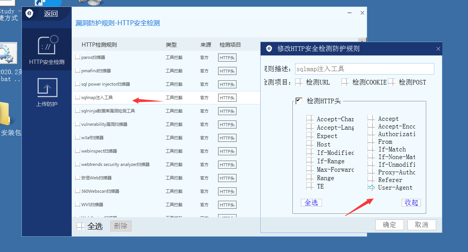Go back using 返回
Viewport: 468px width, 252px height.
pyautogui.click(x=51, y=14)
